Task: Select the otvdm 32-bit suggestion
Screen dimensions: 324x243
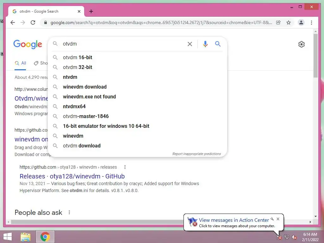Action: click(x=138, y=67)
